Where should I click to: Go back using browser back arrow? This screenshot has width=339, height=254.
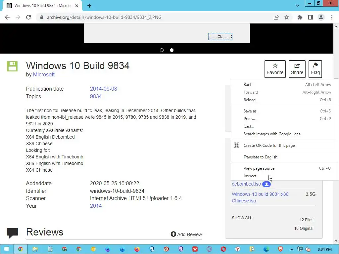tap(7, 17)
